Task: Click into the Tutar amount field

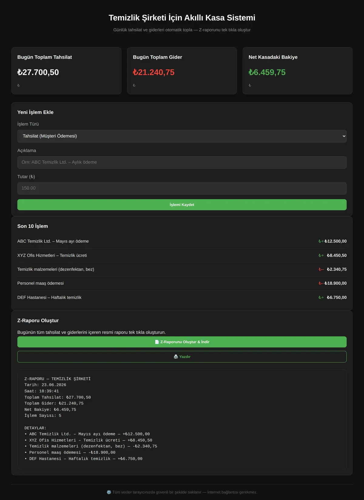Action: (x=182, y=188)
